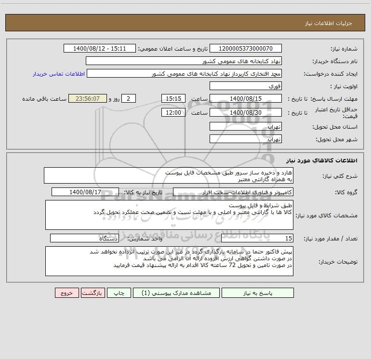Viewport: 371px width, 359px height.
Task: Click label گروه کالا
Action: point(346,192)
